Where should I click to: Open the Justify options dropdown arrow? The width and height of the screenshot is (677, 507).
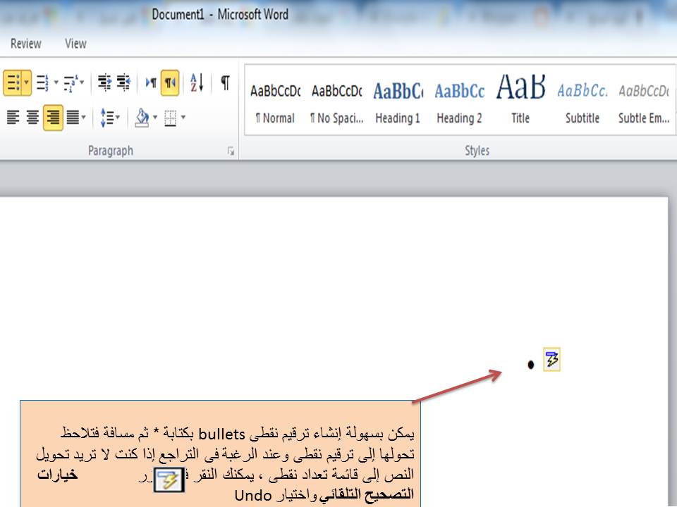tap(83, 118)
